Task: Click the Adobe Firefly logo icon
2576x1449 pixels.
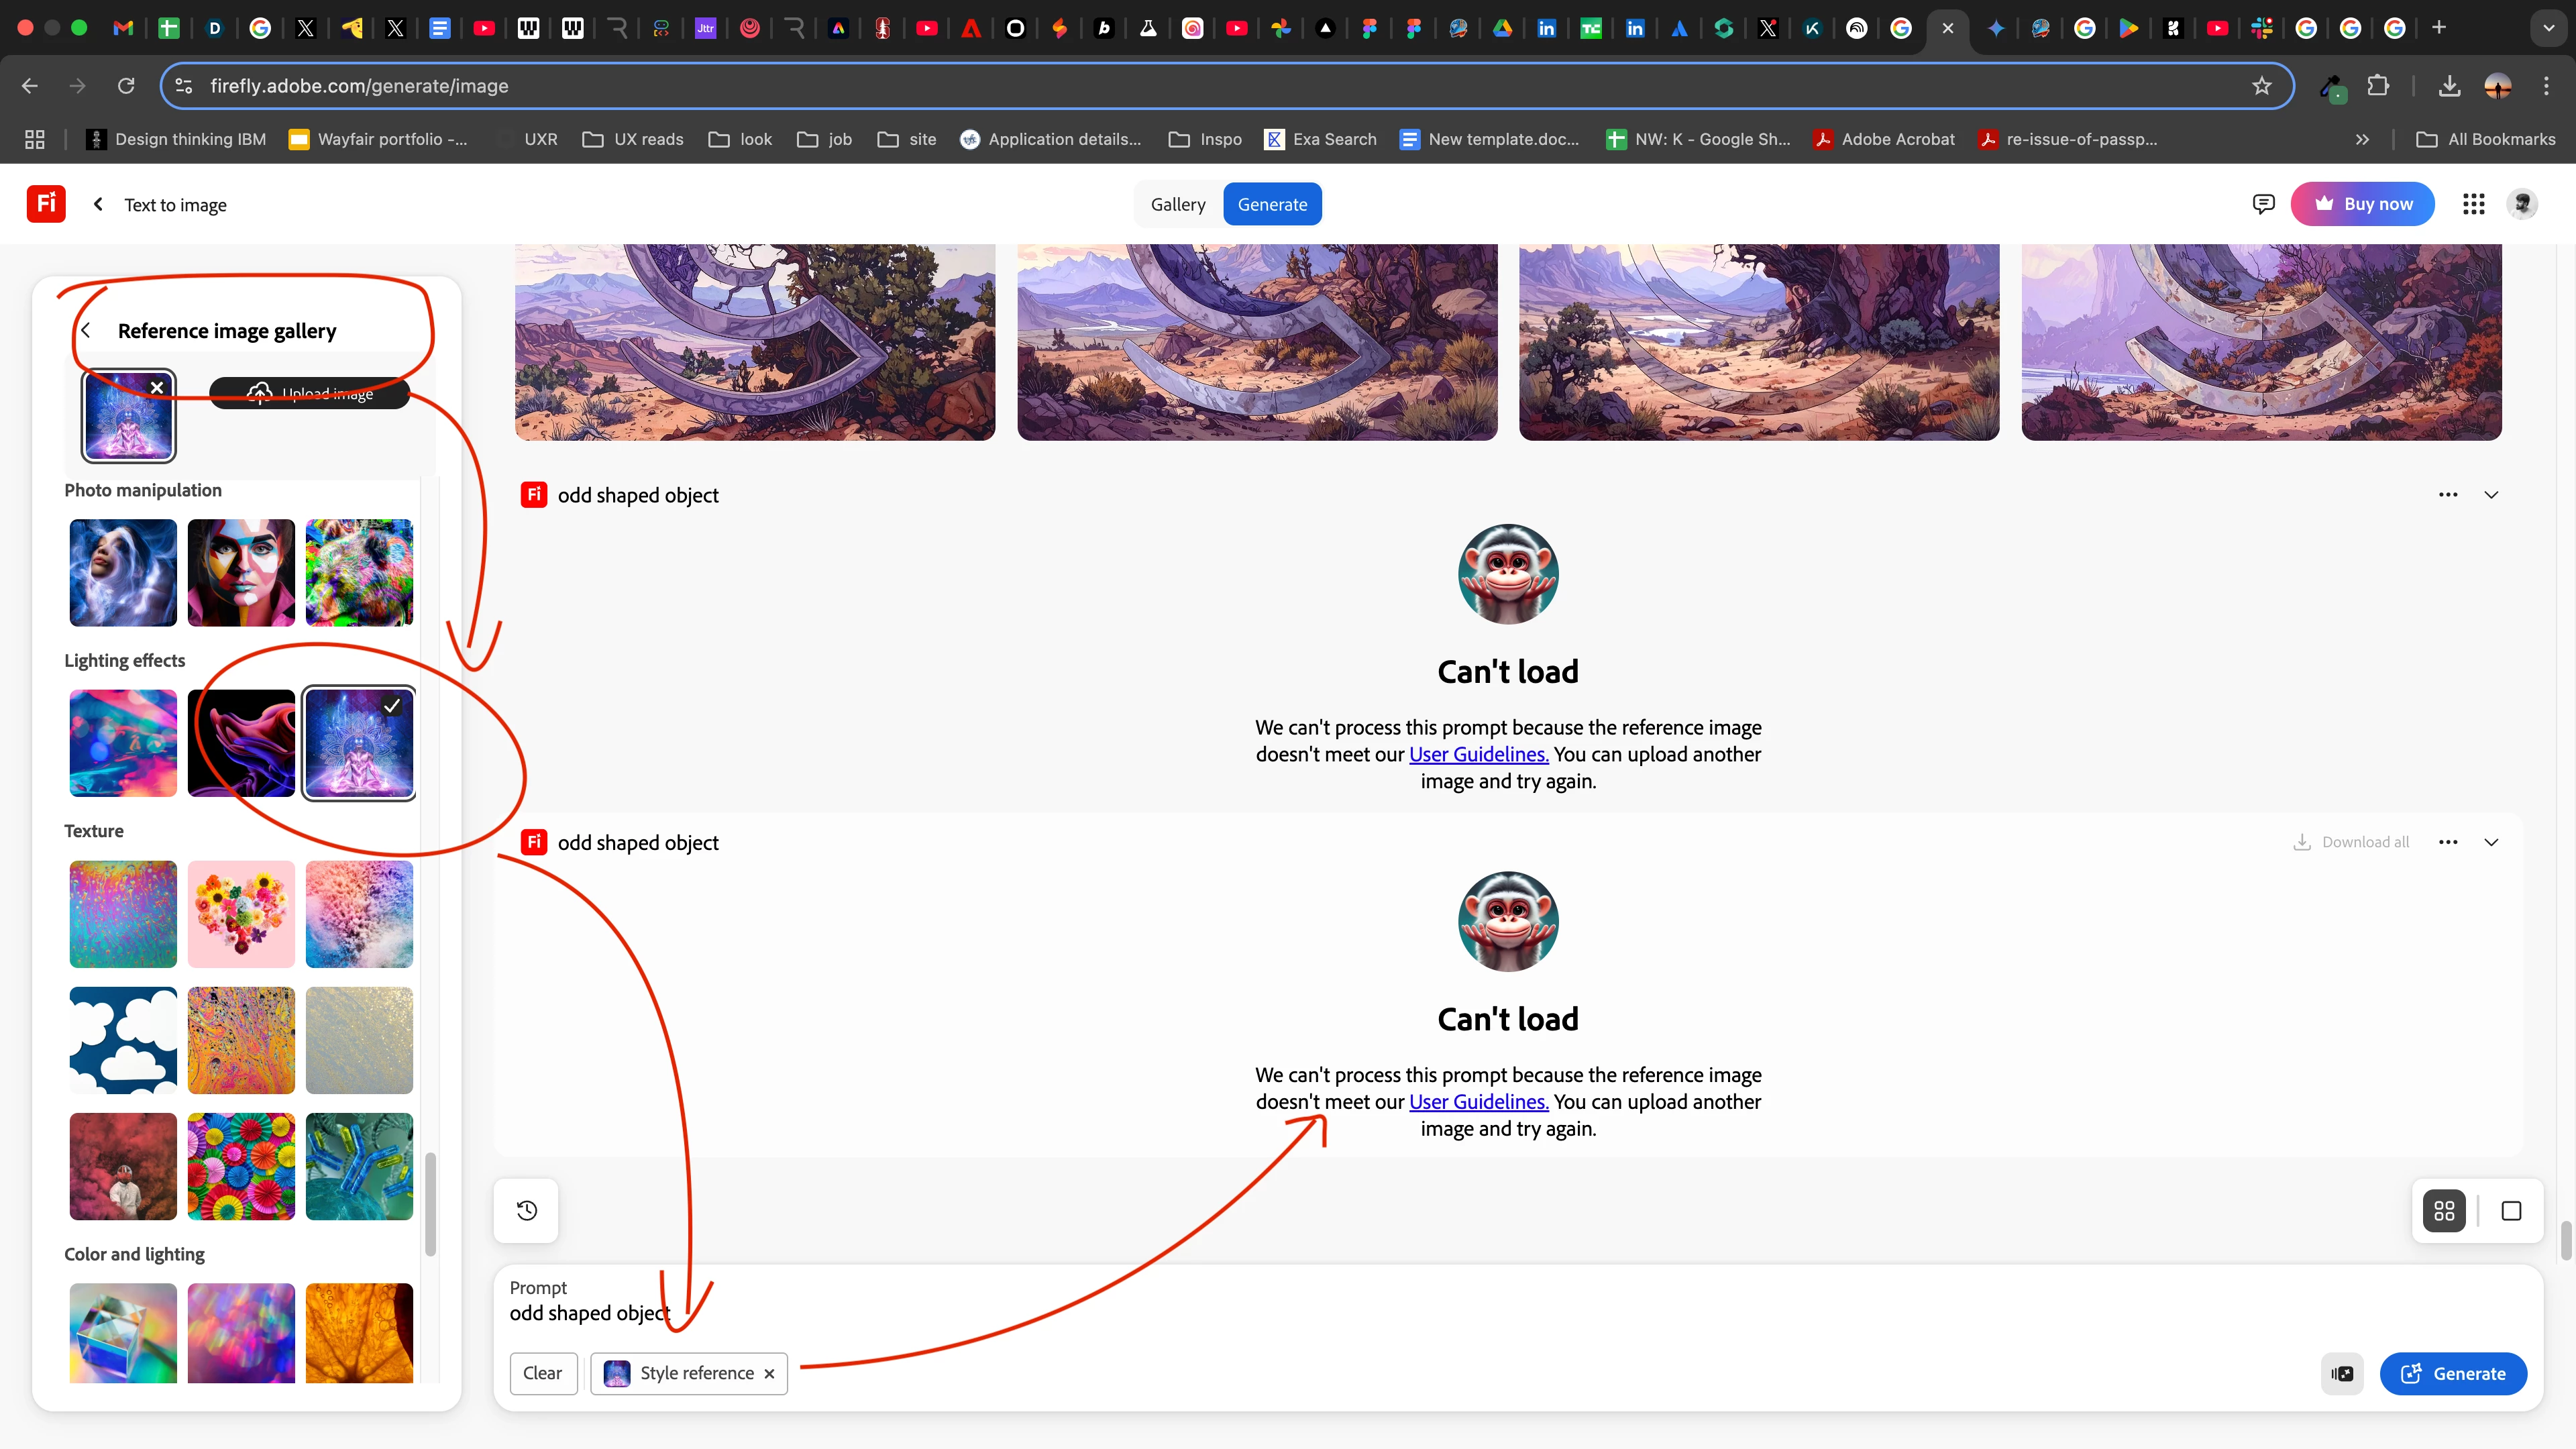Action: tap(46, 204)
